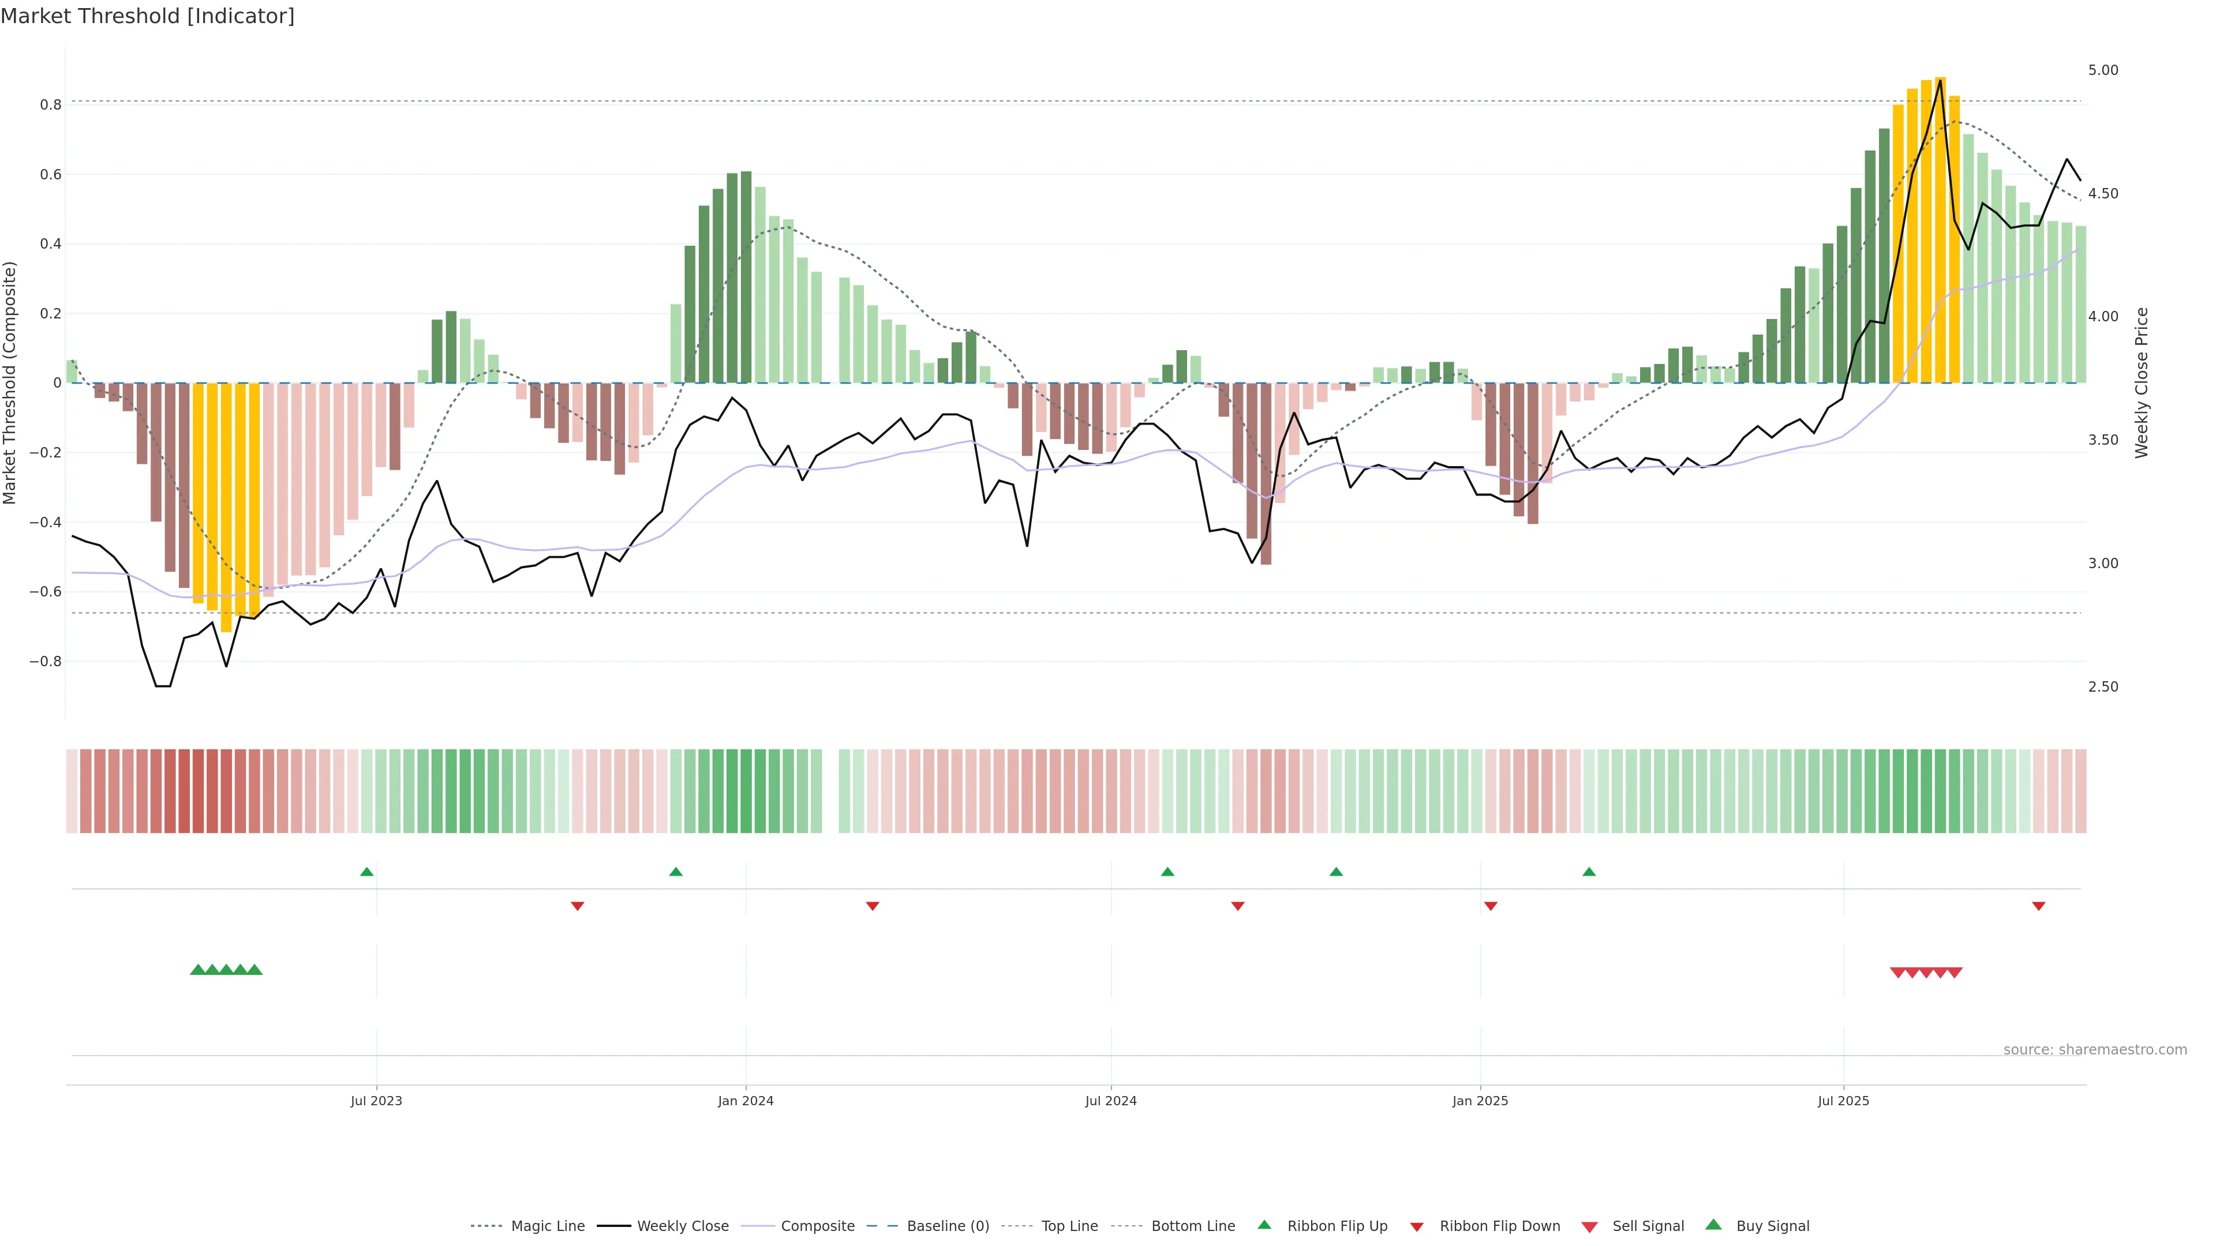Click the Sell Signal legend marker
This screenshot has width=2216, height=1246.
coord(1590,1227)
